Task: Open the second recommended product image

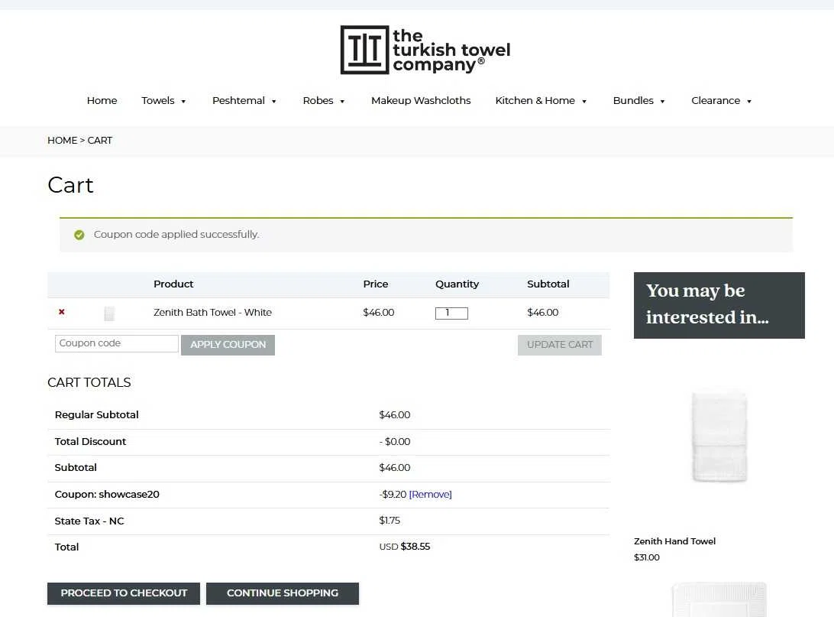Action: pos(719,599)
